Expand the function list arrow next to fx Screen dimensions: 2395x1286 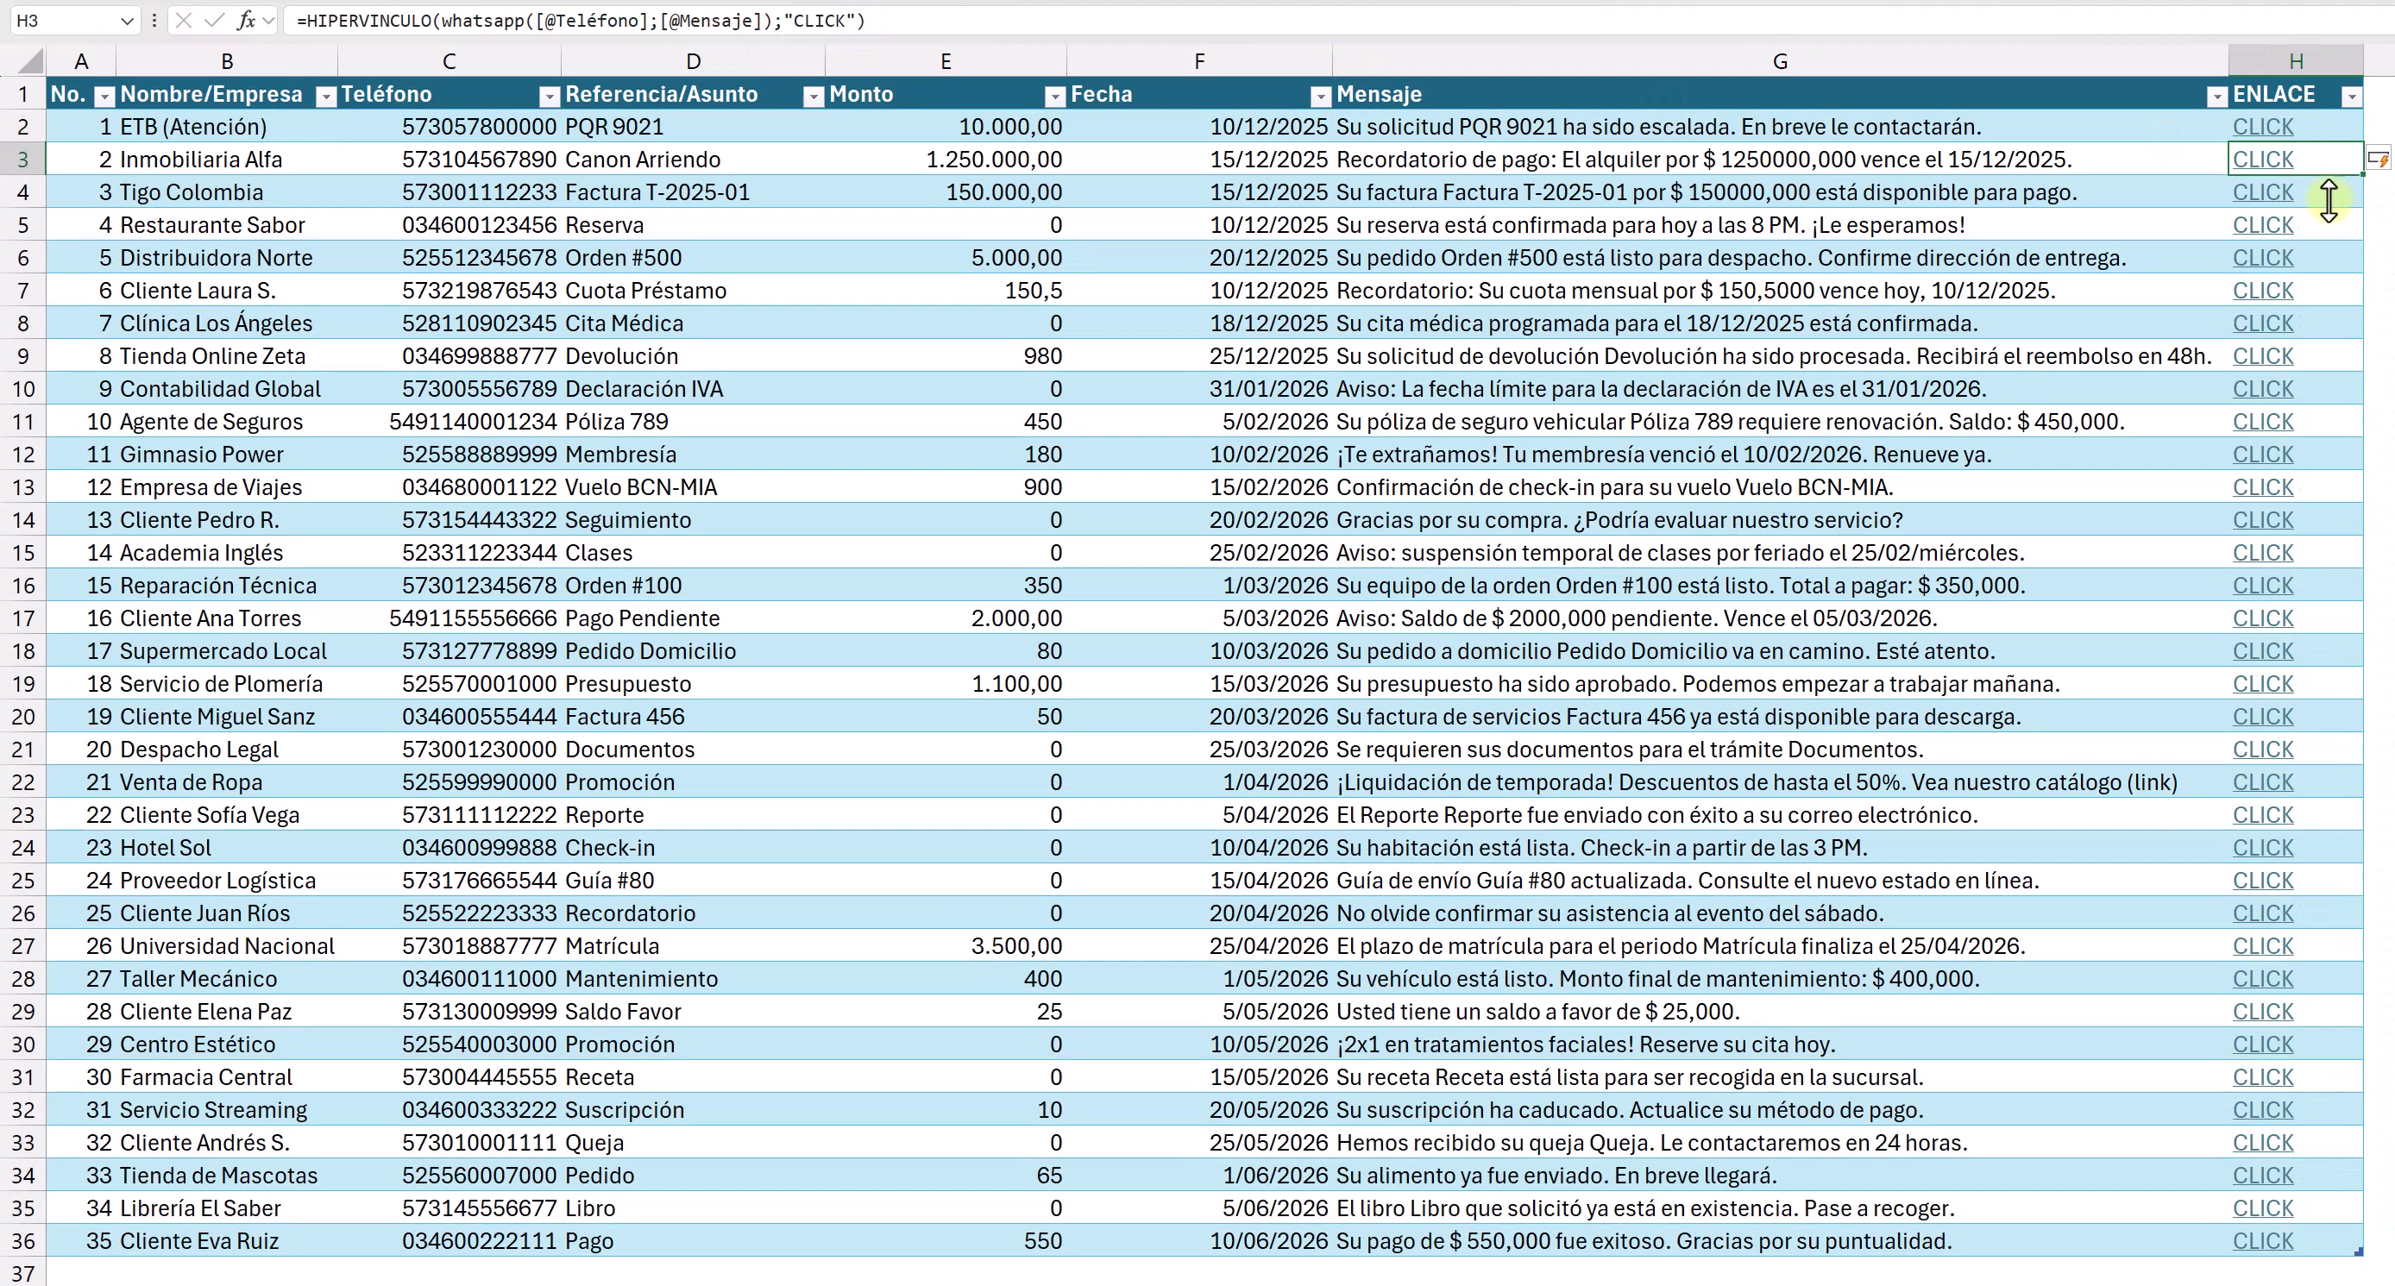268,21
